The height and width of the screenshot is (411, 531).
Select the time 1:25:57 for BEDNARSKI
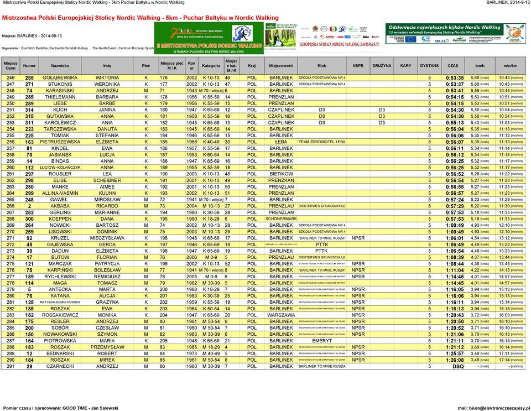(x=455, y=354)
